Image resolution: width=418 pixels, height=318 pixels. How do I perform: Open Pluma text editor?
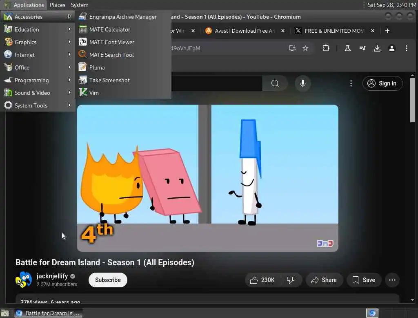tap(123, 67)
